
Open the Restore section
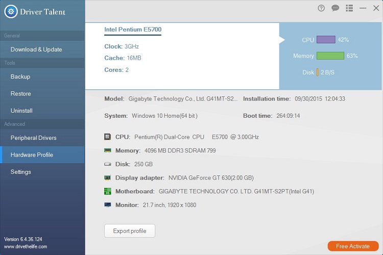[x=42, y=93]
